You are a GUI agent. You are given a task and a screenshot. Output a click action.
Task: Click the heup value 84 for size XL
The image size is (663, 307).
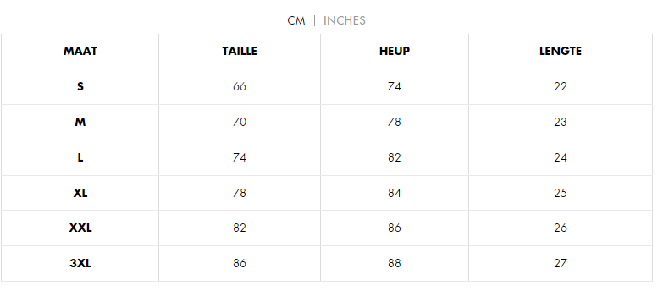coord(394,193)
